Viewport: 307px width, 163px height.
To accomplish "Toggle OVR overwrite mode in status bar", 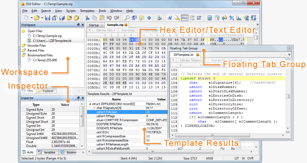I will pyautogui.click(x=250, y=158).
